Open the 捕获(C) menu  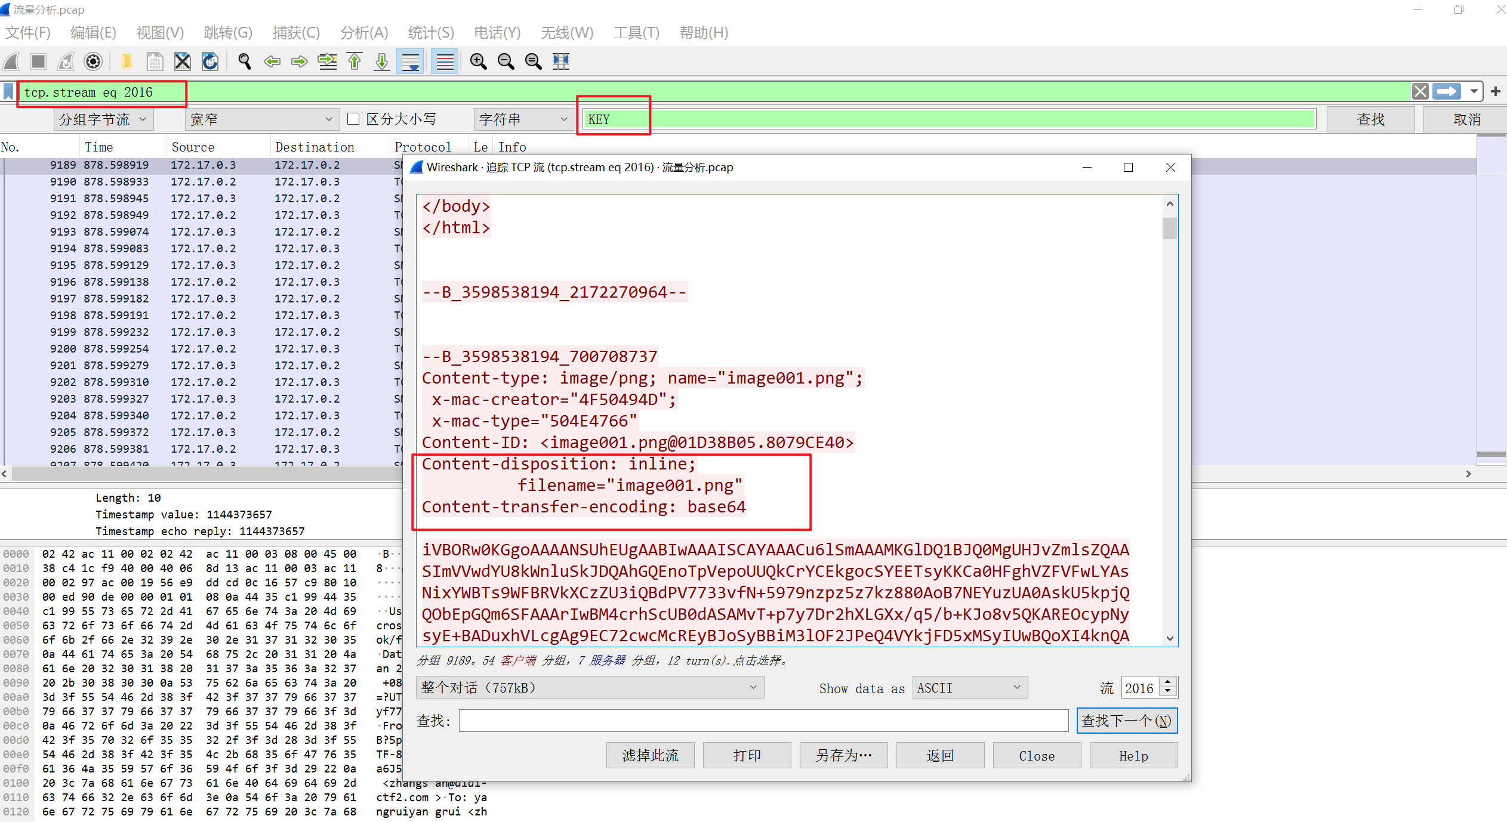coord(296,33)
